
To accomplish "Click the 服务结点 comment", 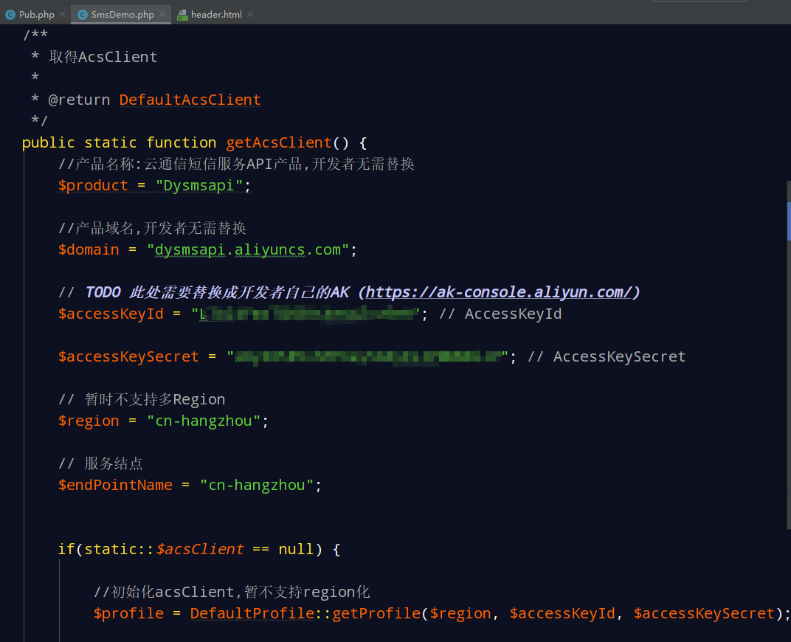I will pos(101,463).
